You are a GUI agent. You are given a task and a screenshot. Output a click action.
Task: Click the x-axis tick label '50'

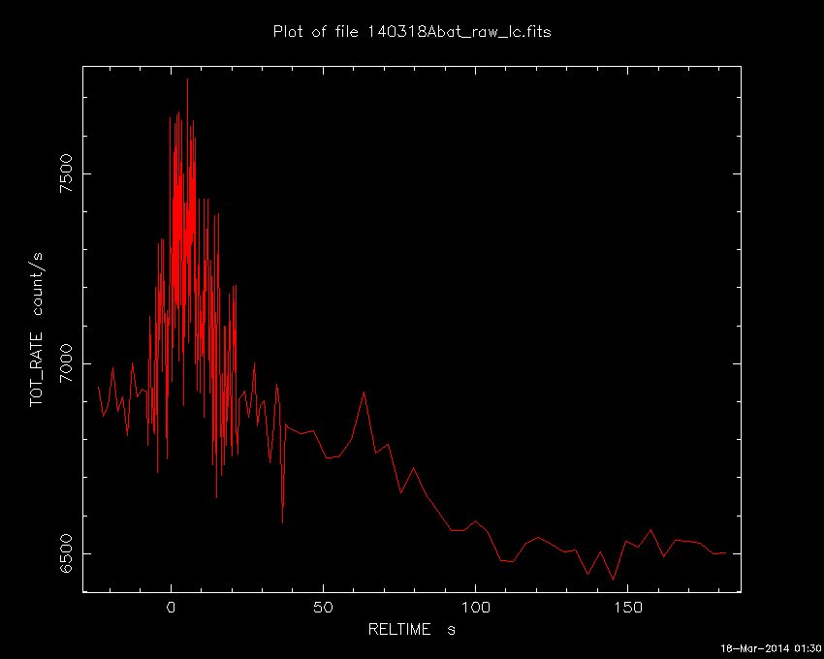(323, 608)
